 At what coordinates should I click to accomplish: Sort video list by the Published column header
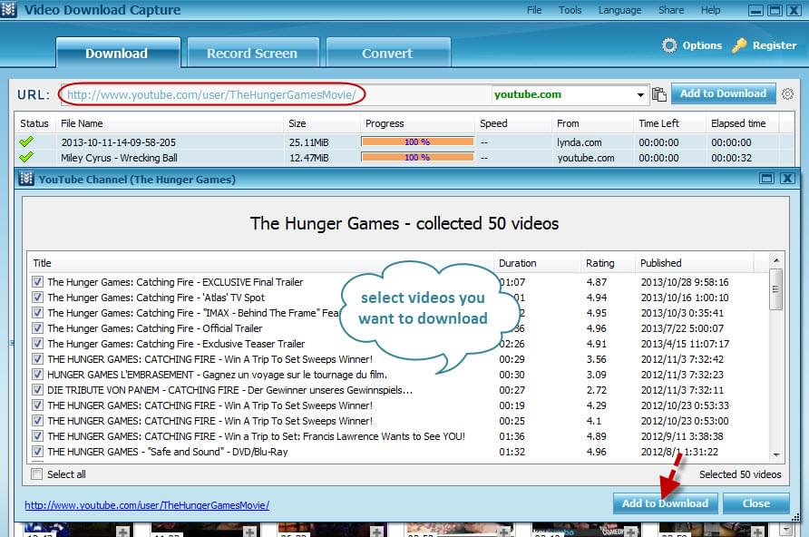point(694,263)
